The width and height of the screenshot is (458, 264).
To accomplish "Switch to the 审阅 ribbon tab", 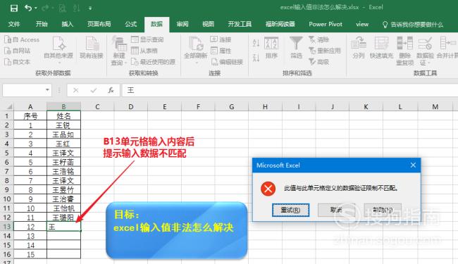I will (x=182, y=24).
